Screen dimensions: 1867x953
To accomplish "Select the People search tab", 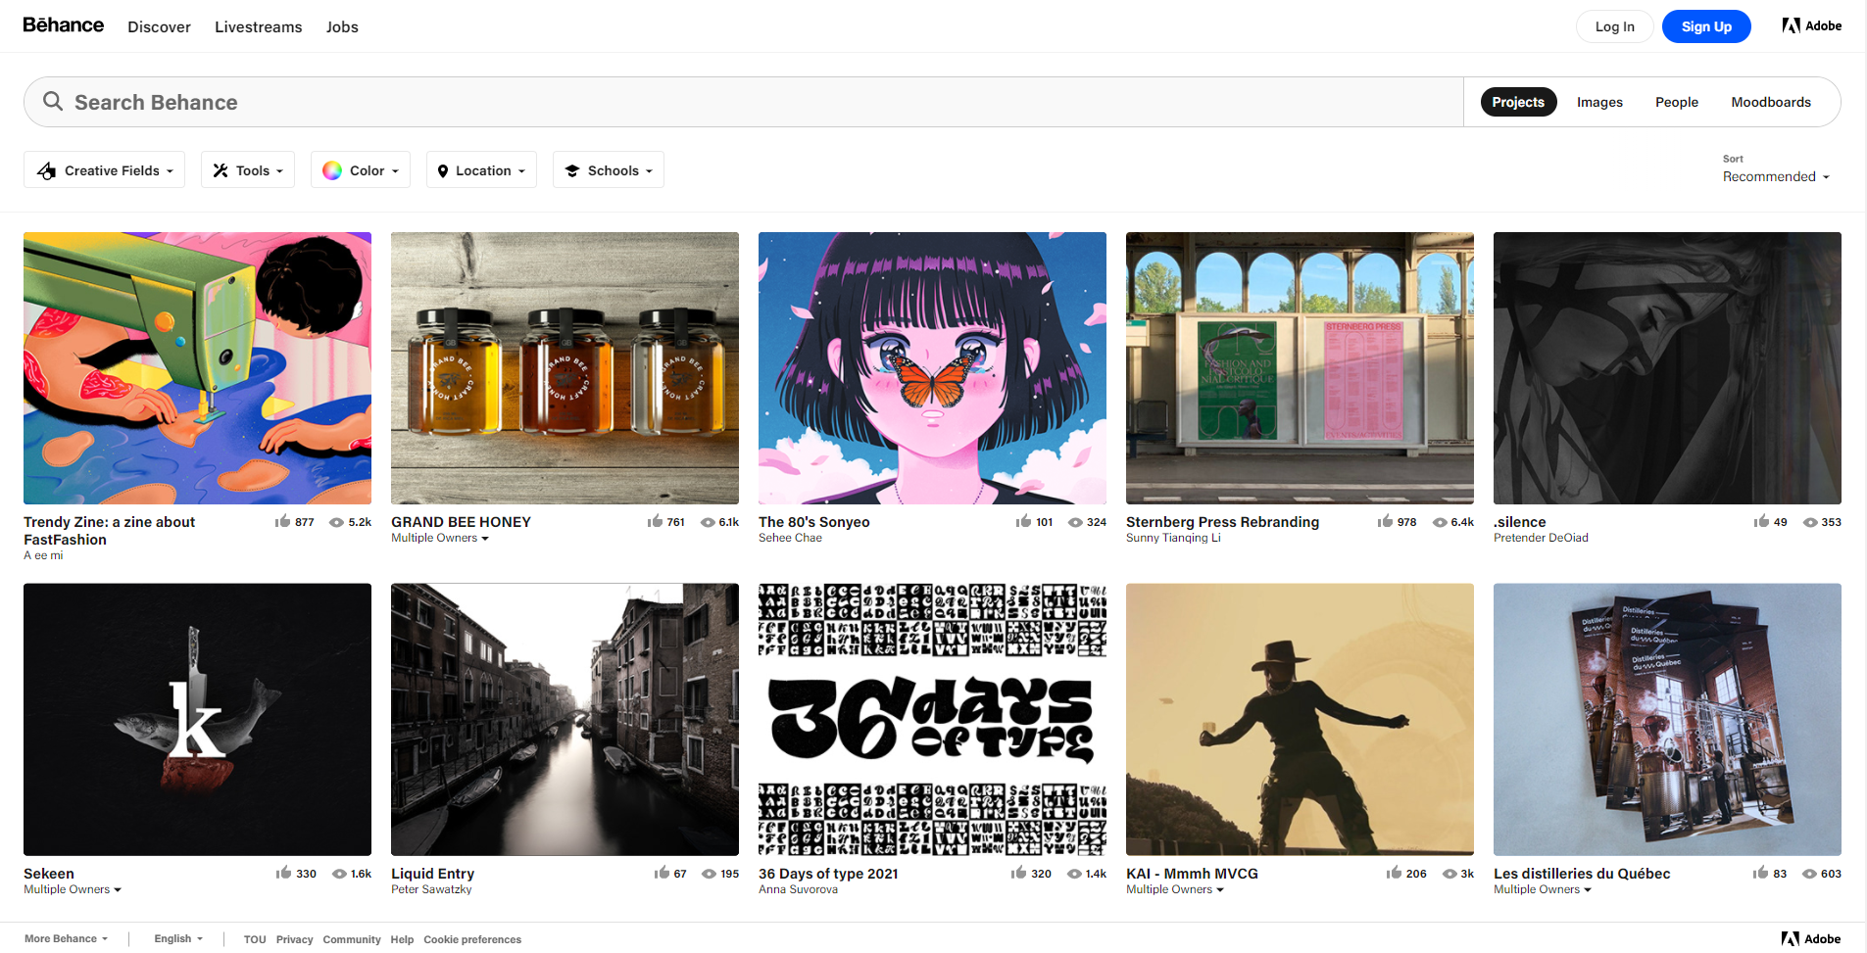I will click(1676, 102).
